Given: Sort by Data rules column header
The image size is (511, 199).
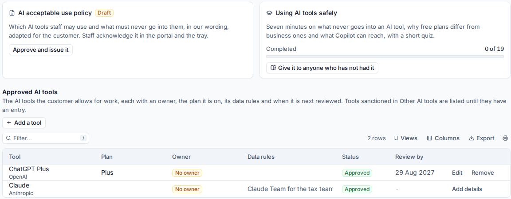Looking at the screenshot, I should (x=261, y=157).
